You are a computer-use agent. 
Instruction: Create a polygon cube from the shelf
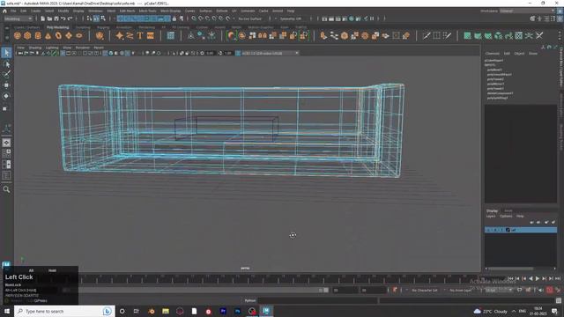click(27, 35)
